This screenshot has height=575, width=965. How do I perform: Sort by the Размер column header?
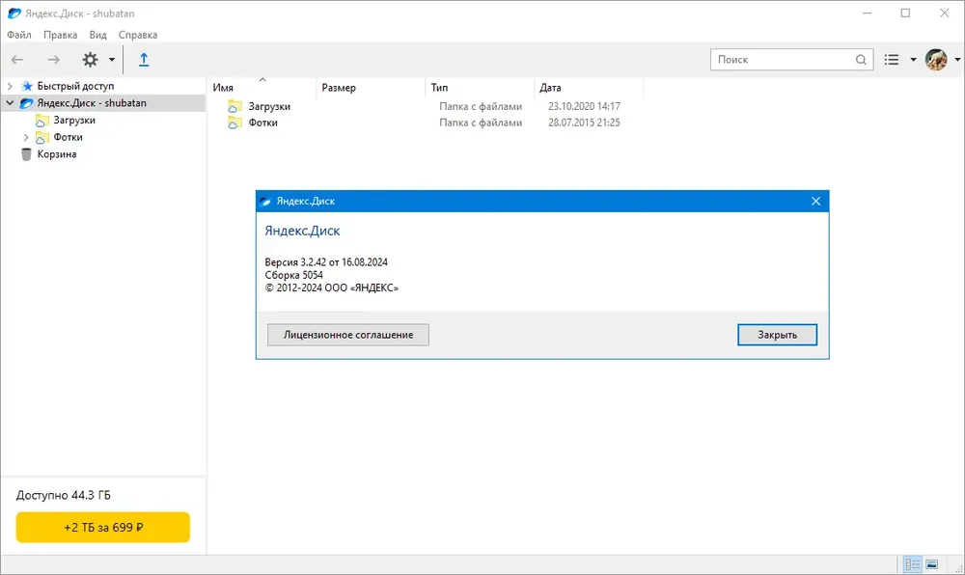tap(339, 88)
